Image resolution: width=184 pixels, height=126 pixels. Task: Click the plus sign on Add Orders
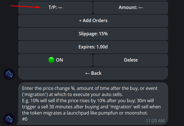tap(80, 20)
